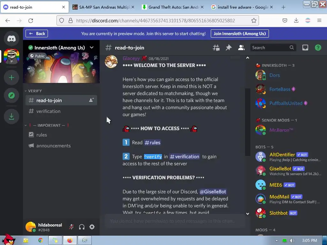This screenshot has height=245, width=327.
Task: Toggle headphones deafen control
Action: coord(82,227)
